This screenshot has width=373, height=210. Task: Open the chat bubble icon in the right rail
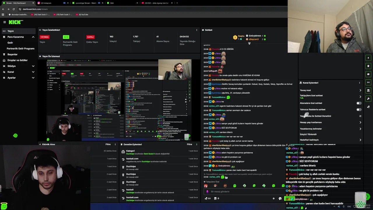(x=368, y=74)
